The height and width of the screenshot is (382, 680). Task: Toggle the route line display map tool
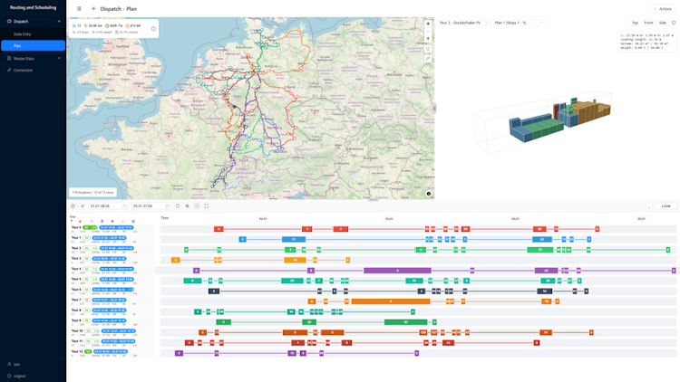428,59
